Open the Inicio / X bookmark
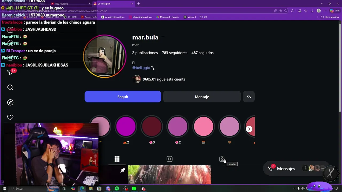 click(x=190, y=17)
